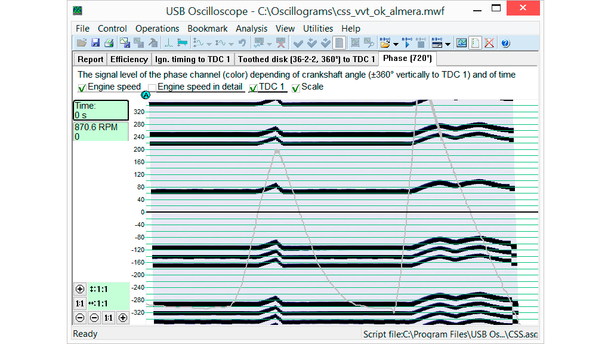Open dropdown arrow beside script folder icon
The height and width of the screenshot is (344, 611).
coord(396,44)
